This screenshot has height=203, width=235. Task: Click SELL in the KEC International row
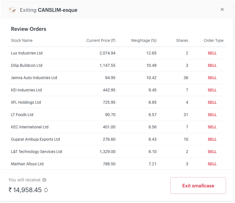(x=212, y=127)
